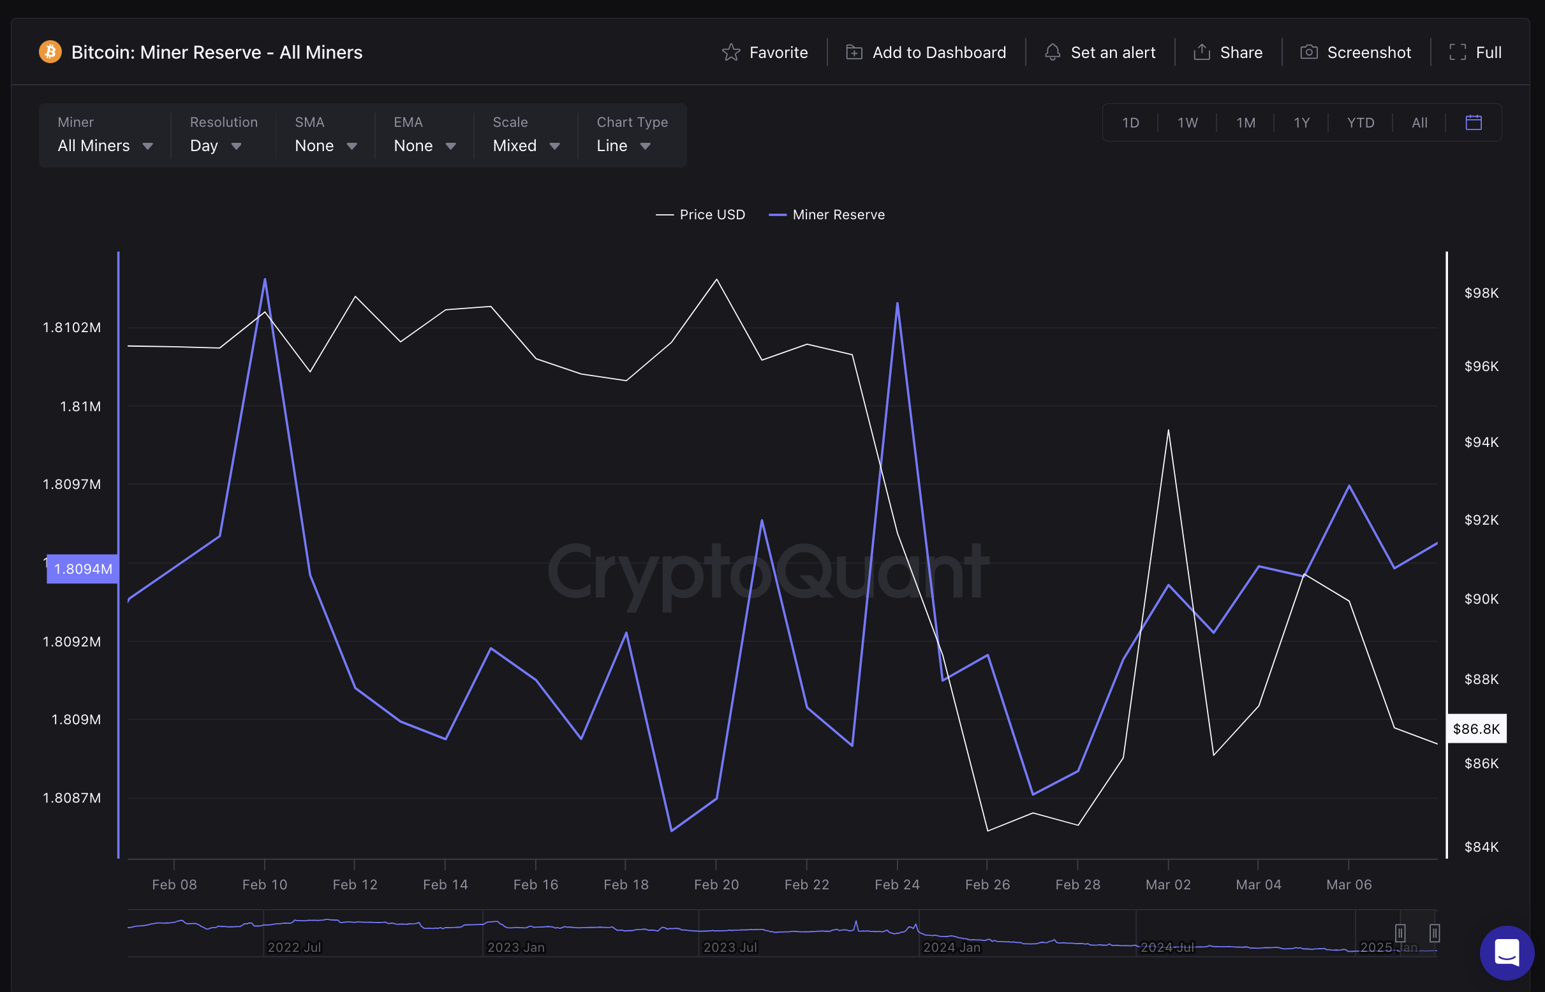
Task: Click the Full screen expand icon
Action: (1458, 52)
